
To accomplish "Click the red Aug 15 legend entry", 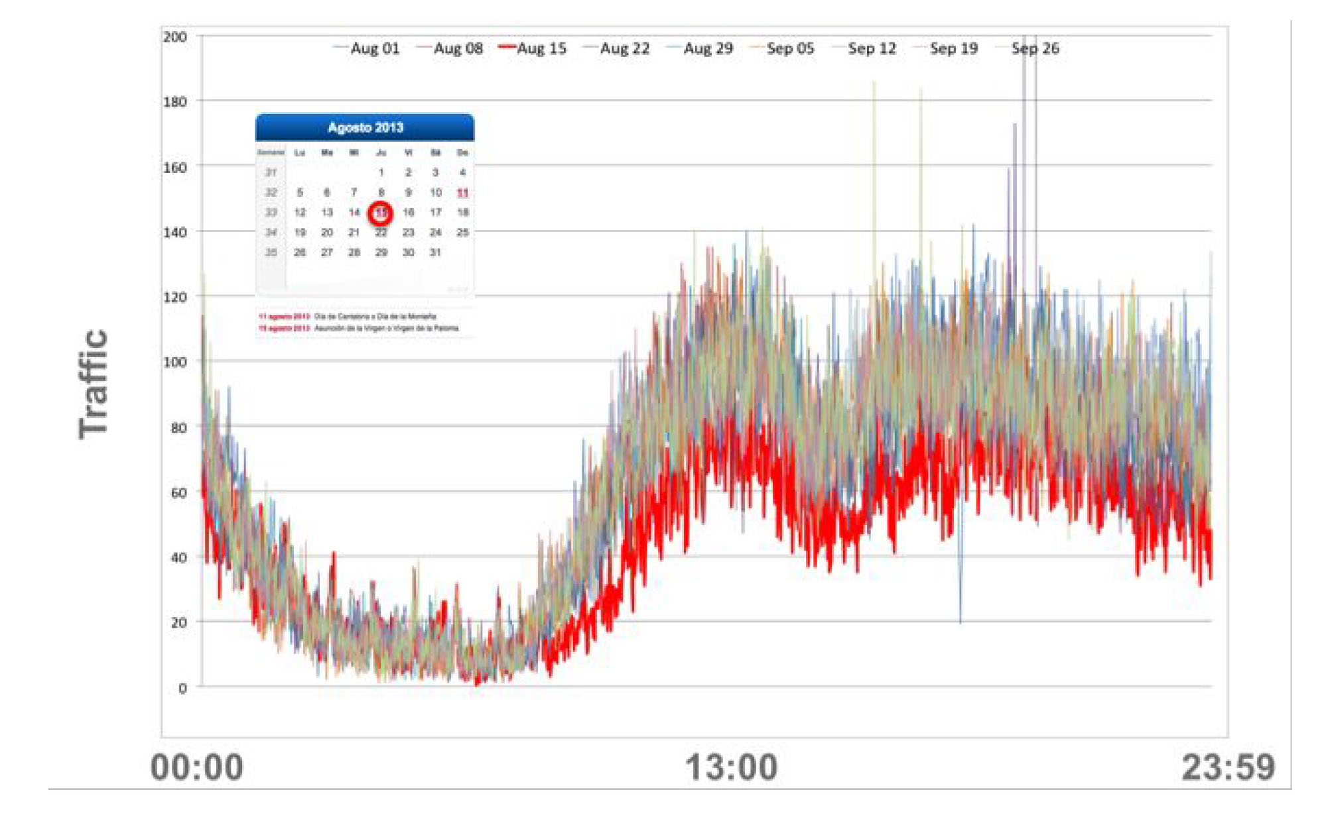I will click(x=533, y=48).
